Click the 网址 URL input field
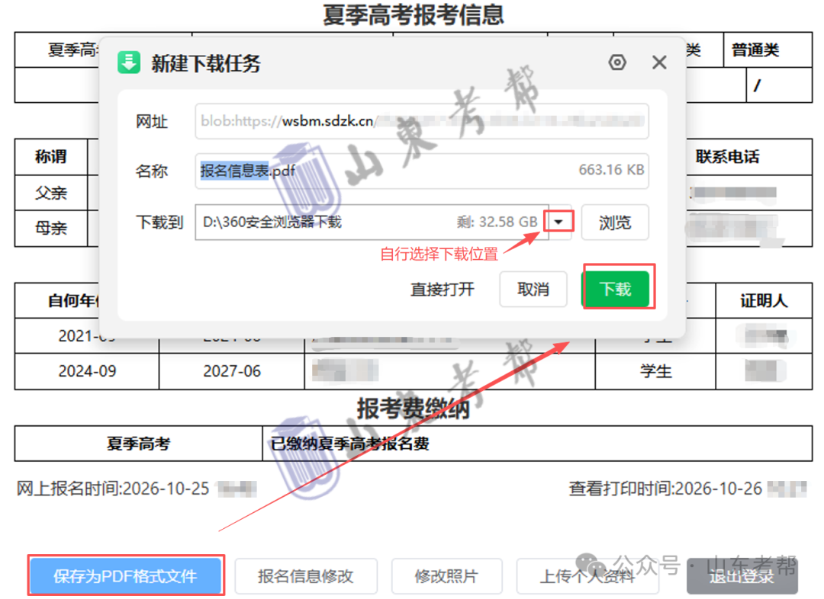 pos(421,121)
